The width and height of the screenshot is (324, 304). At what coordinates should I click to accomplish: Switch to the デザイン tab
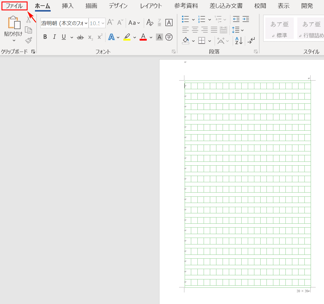click(118, 6)
